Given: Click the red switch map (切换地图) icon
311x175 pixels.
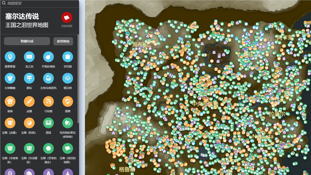Looking at the screenshot, I should 67,17.
